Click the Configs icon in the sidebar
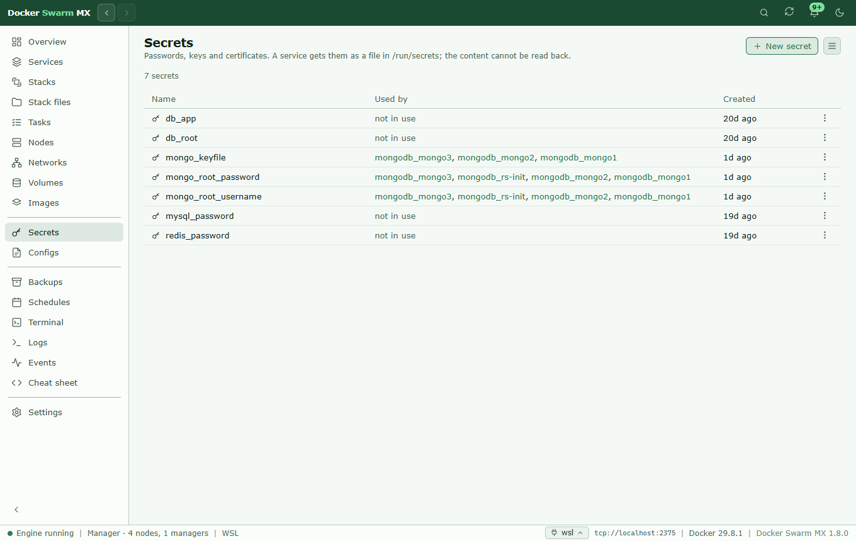The height and width of the screenshot is (541, 856). 17,252
